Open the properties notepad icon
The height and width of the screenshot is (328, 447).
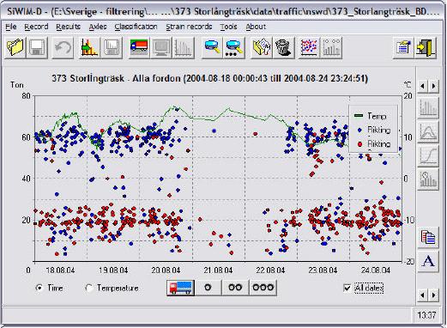403,47
